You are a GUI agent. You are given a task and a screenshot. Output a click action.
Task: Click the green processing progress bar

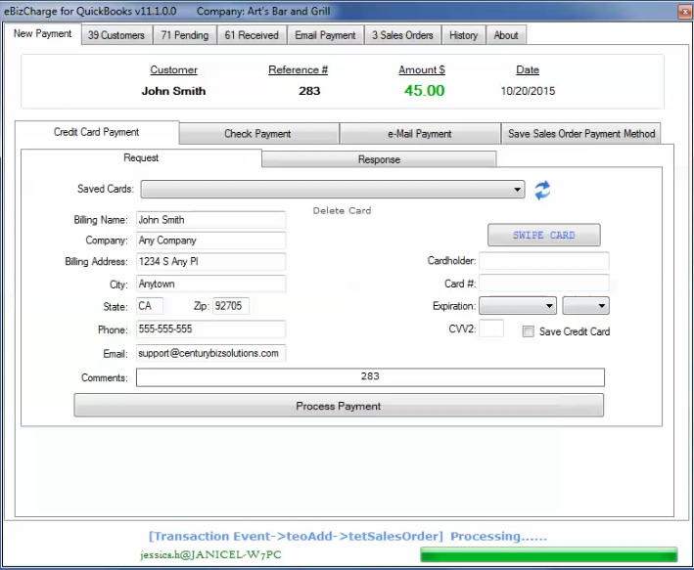click(549, 554)
